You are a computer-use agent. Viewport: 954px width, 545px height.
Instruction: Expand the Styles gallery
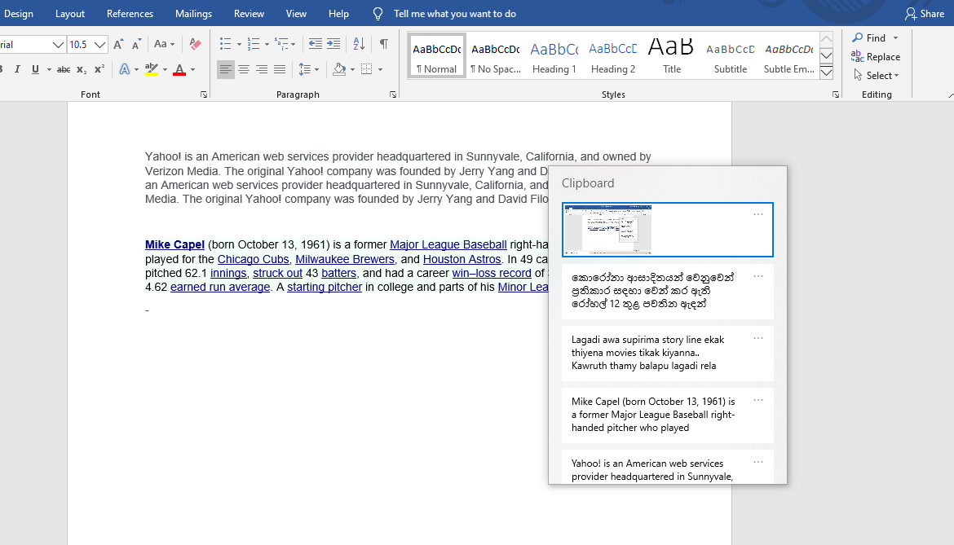pyautogui.click(x=826, y=73)
